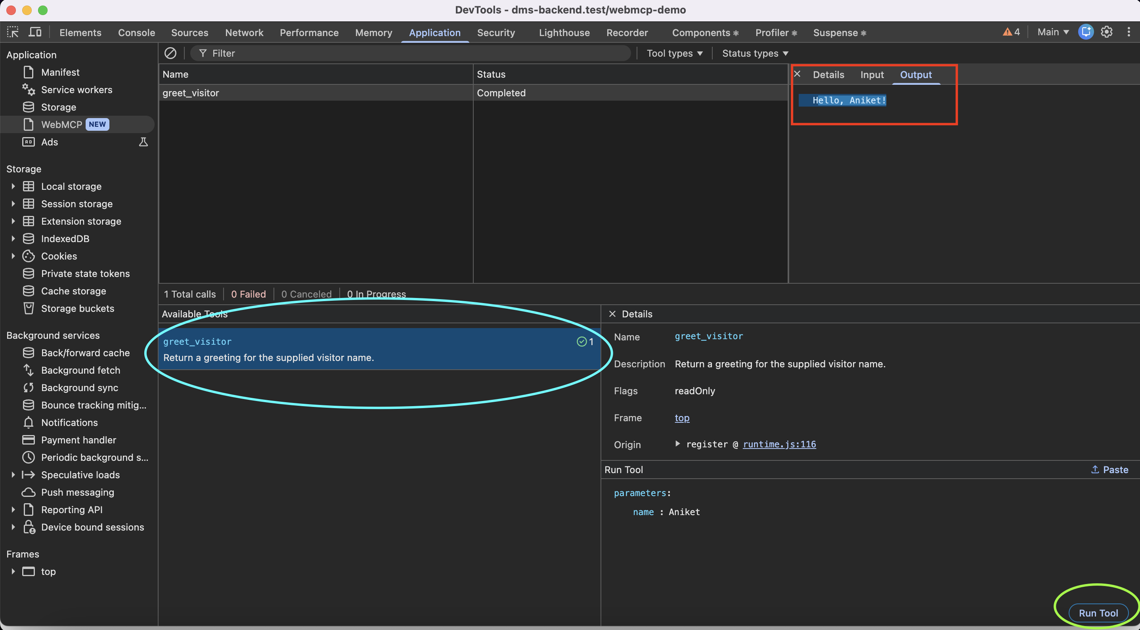Click the name parameter value Aniket
Image resolution: width=1140 pixels, height=630 pixels.
point(684,512)
